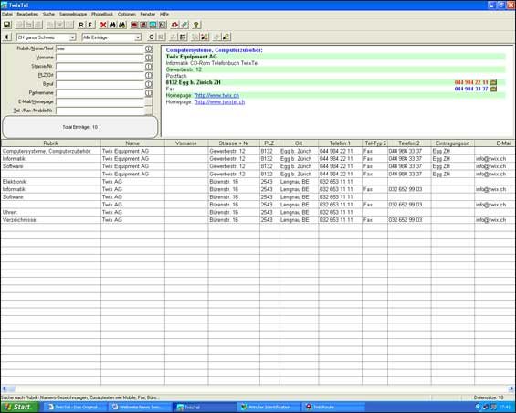Click info icon beside Rubrik/Name/Text field
516x413 pixels.
[x=149, y=48]
